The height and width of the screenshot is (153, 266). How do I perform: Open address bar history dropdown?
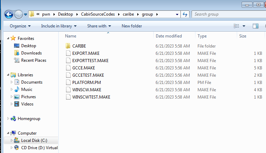coord(177,14)
